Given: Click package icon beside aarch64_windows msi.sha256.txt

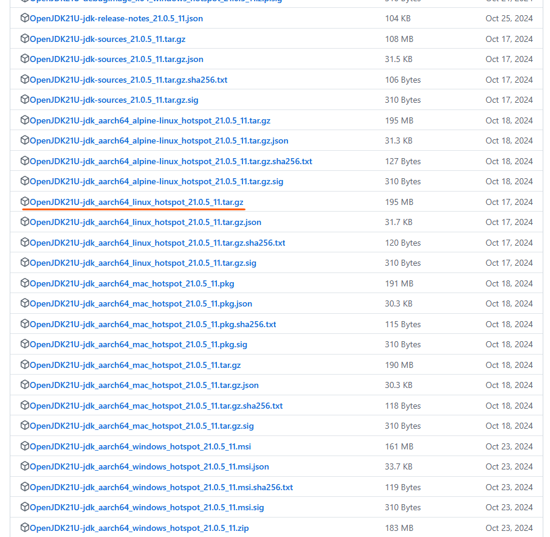Looking at the screenshot, I should (24, 487).
